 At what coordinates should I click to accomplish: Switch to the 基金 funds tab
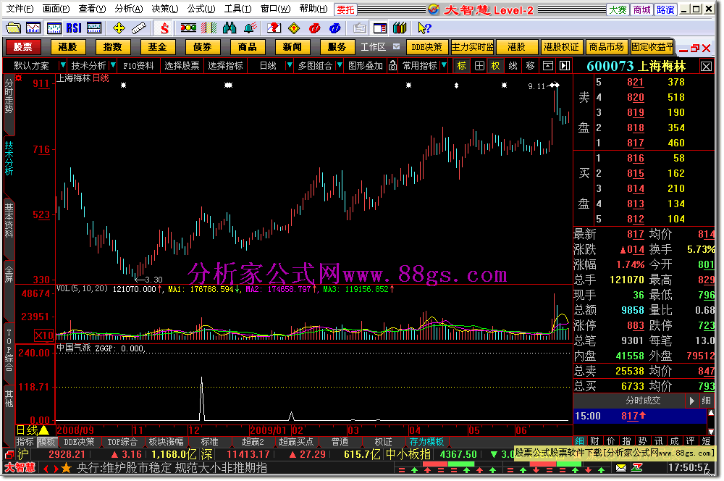click(x=157, y=46)
